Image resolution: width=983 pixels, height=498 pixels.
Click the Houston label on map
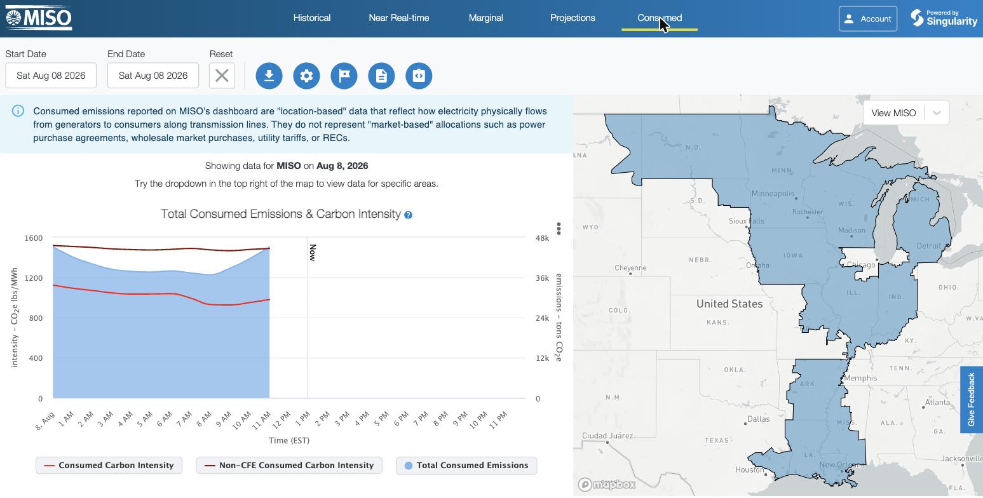(749, 470)
